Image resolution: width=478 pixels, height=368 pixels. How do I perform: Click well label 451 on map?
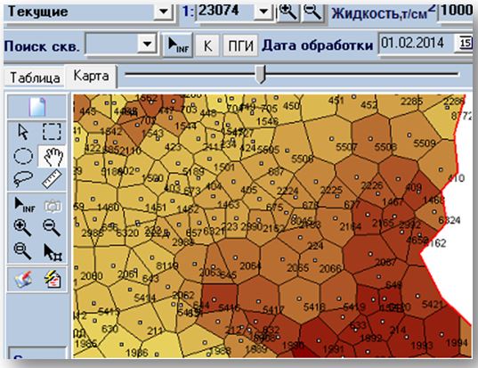pyautogui.click(x=336, y=101)
